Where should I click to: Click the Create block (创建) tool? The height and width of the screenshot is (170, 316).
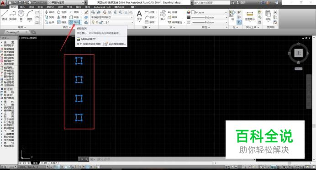click(x=172, y=12)
